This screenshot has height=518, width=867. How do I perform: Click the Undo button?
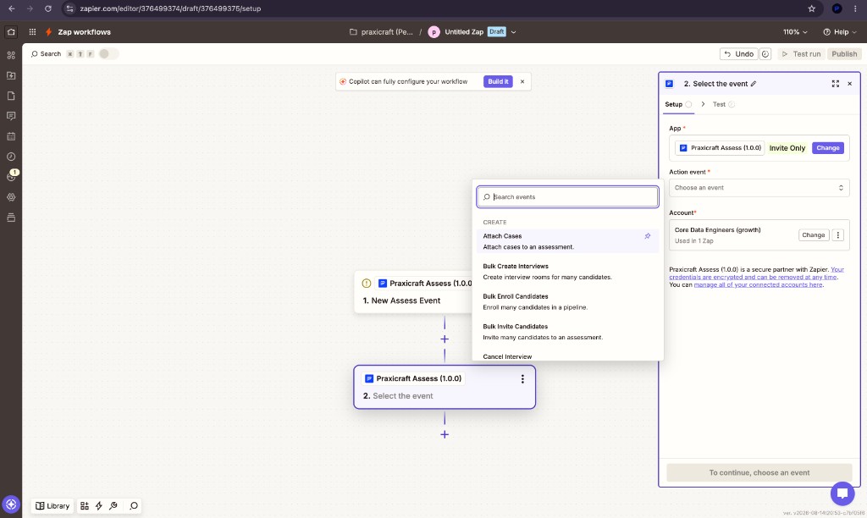(x=739, y=54)
